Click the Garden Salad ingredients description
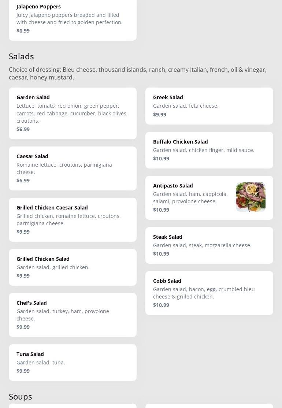The height and width of the screenshot is (408, 282). pyautogui.click(x=72, y=113)
